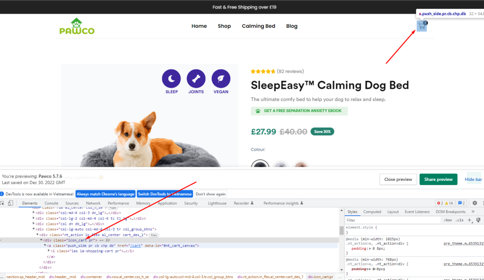The width and height of the screenshot is (484, 280).
Task: Select the light grey colour swatch
Action: [x=281, y=164]
